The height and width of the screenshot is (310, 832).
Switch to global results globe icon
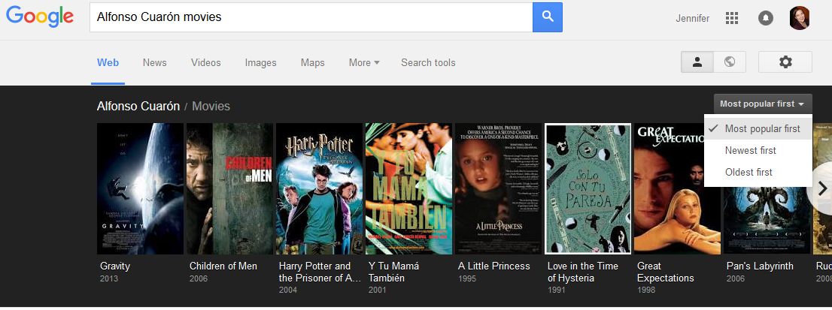click(729, 62)
